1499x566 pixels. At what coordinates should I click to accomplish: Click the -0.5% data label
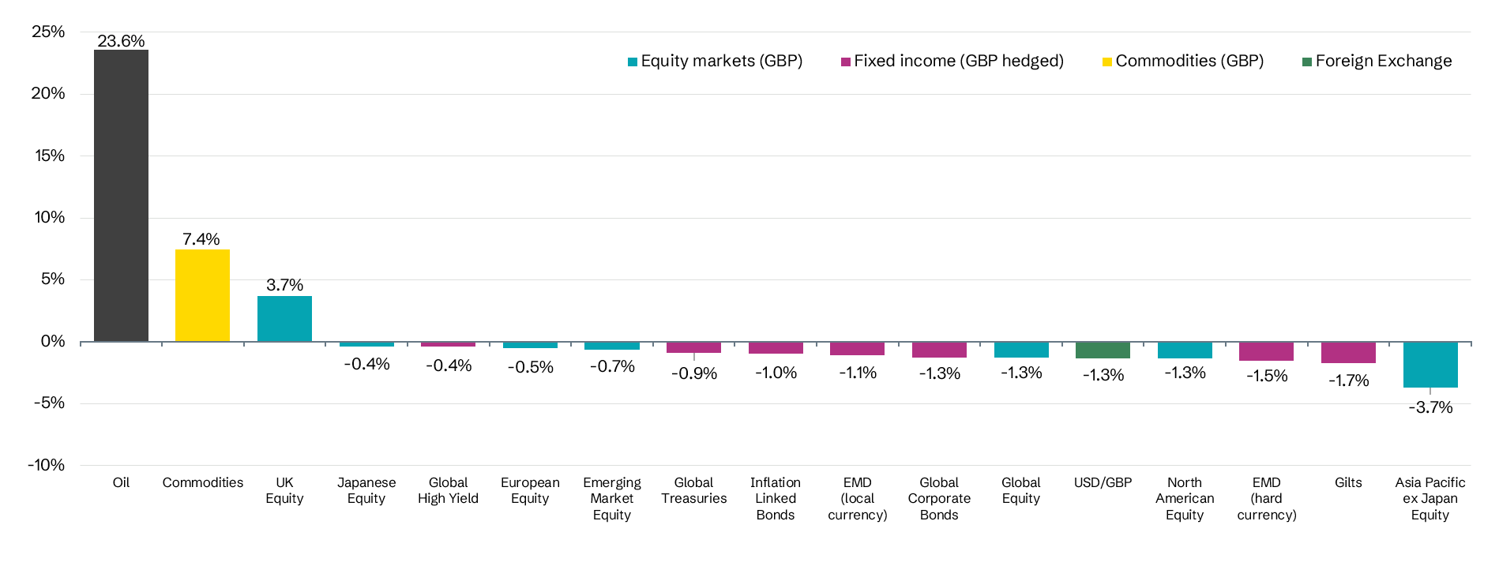click(x=530, y=367)
